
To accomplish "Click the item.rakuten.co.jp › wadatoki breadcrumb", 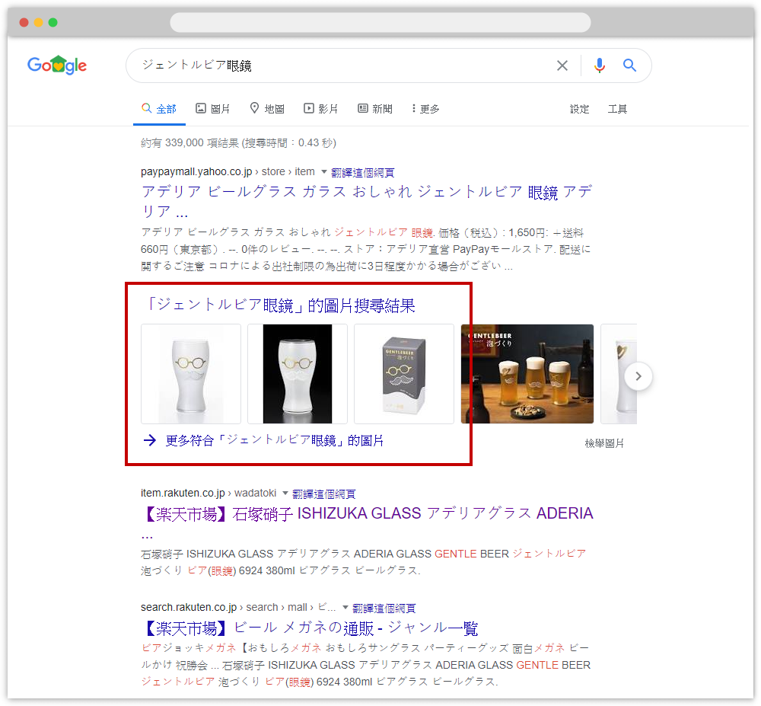I will coord(209,494).
